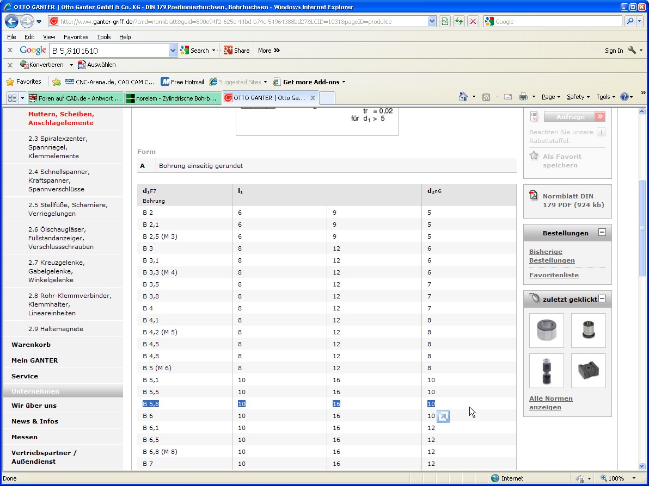The image size is (649, 486).
Task: Click the Google toolbar Search button
Action: point(195,51)
